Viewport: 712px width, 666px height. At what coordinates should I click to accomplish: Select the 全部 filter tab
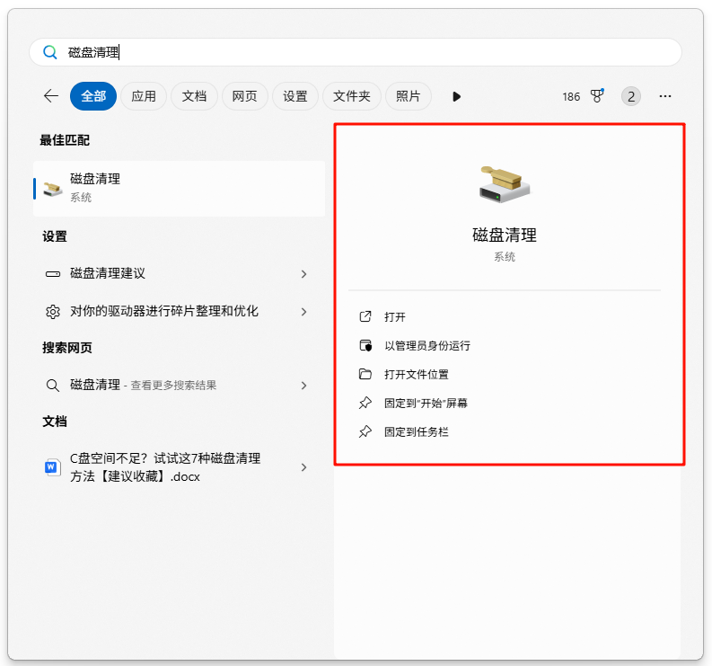(93, 96)
